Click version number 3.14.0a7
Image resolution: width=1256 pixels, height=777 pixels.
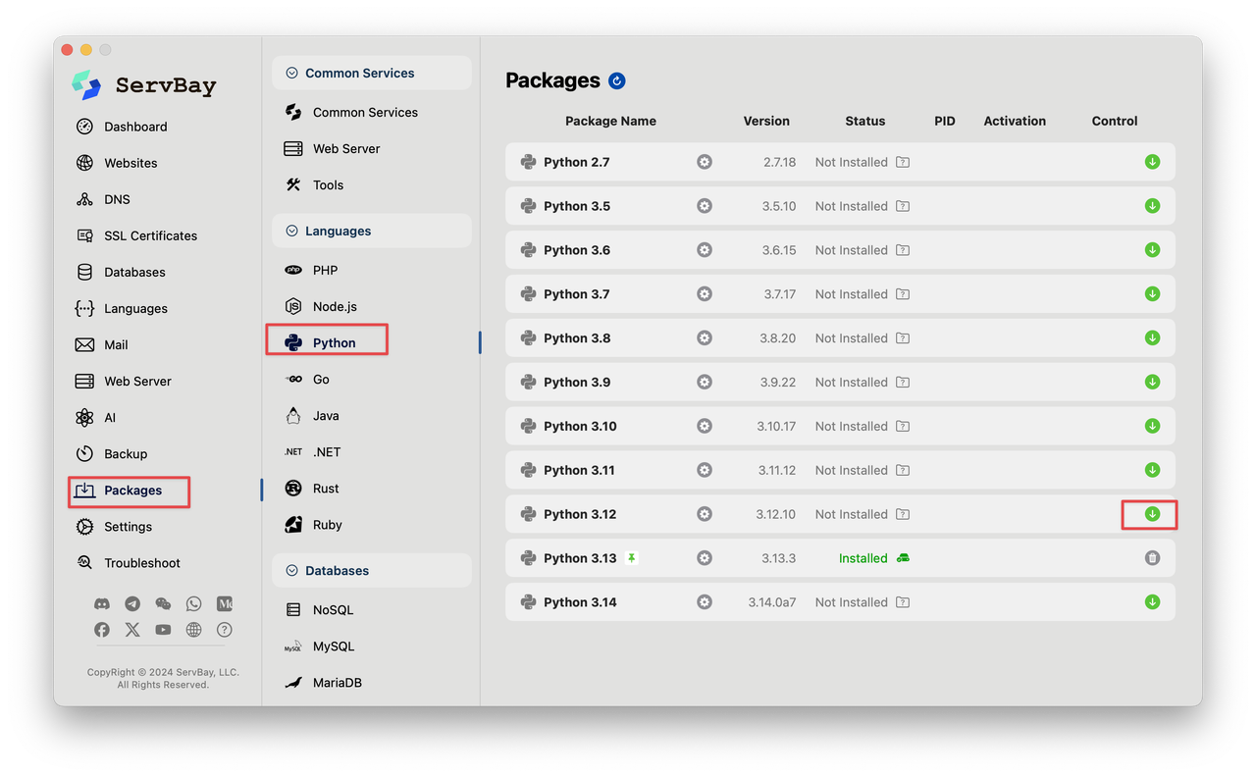[x=772, y=602]
